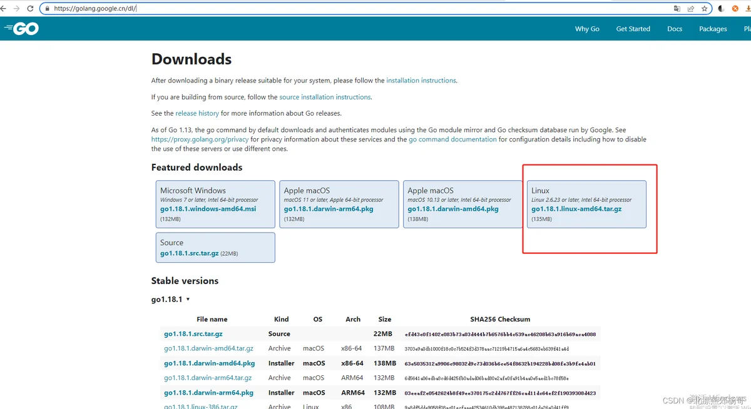Click the 137MB size cell
This screenshot has height=409, width=751.
(x=384, y=348)
